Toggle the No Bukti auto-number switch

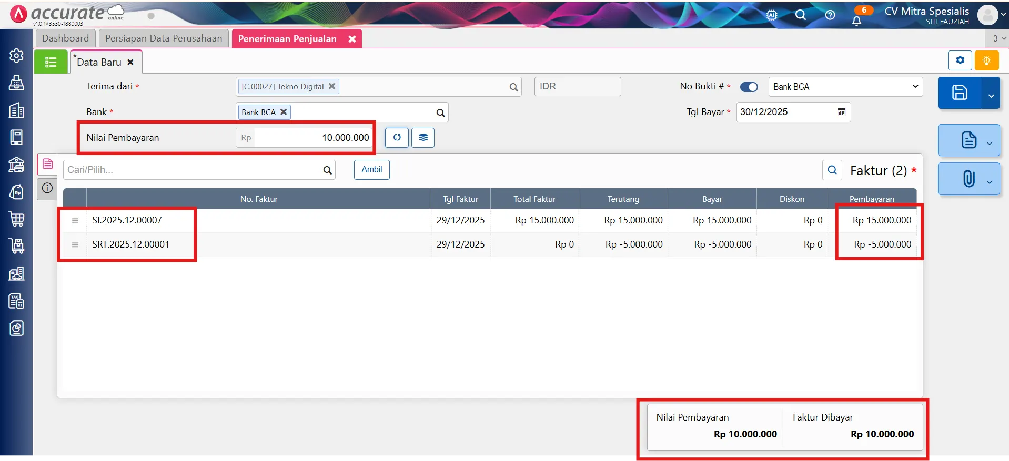click(749, 87)
